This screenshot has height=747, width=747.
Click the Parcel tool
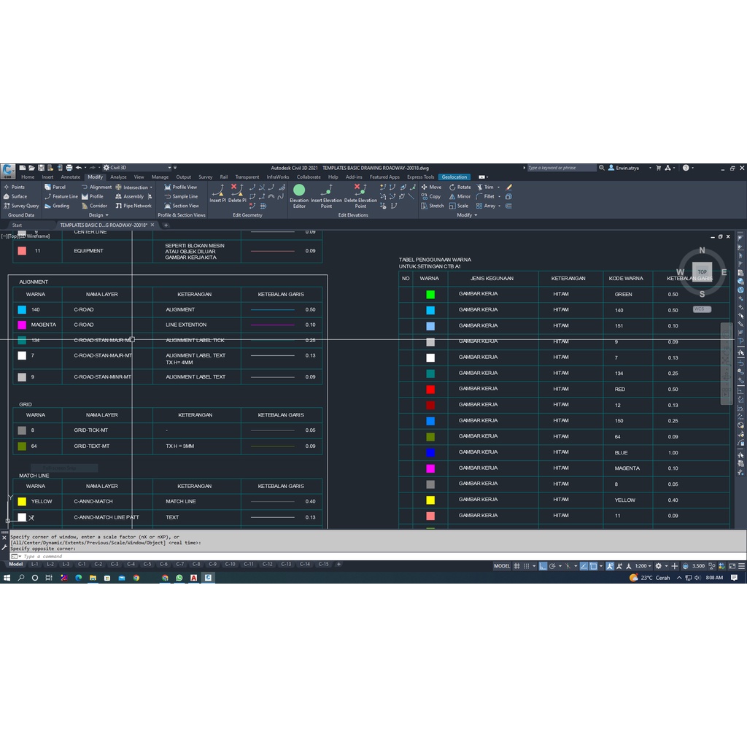click(x=55, y=187)
